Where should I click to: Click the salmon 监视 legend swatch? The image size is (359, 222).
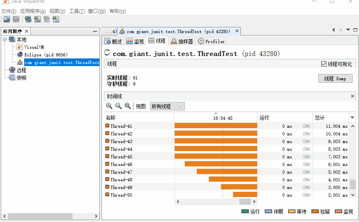[x=338, y=211]
